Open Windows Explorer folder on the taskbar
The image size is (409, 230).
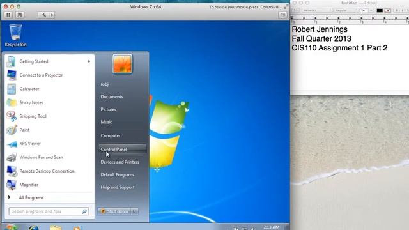56,227
